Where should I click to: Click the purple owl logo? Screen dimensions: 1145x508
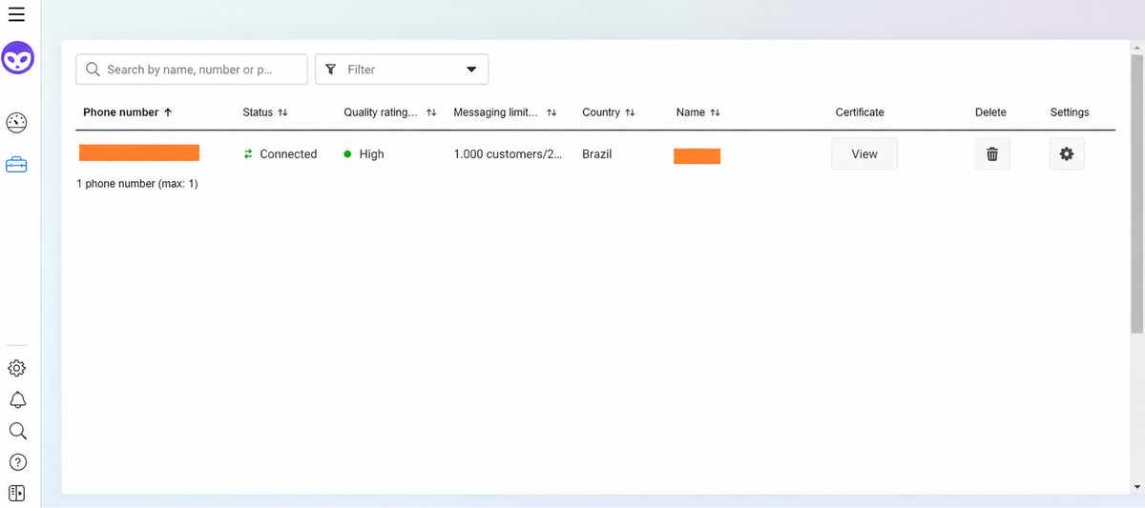coord(17,59)
